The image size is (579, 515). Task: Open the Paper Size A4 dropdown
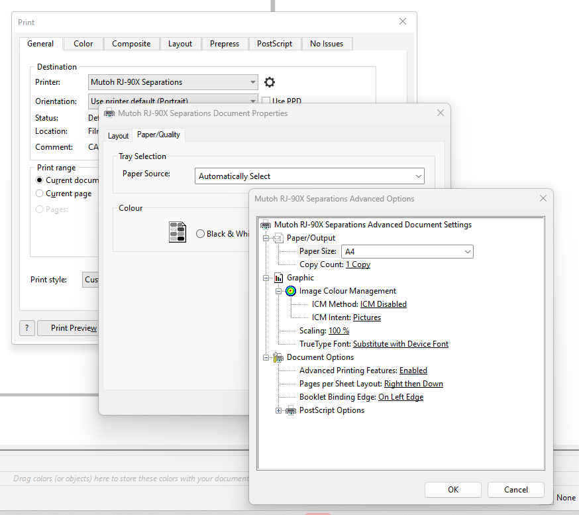pos(407,252)
